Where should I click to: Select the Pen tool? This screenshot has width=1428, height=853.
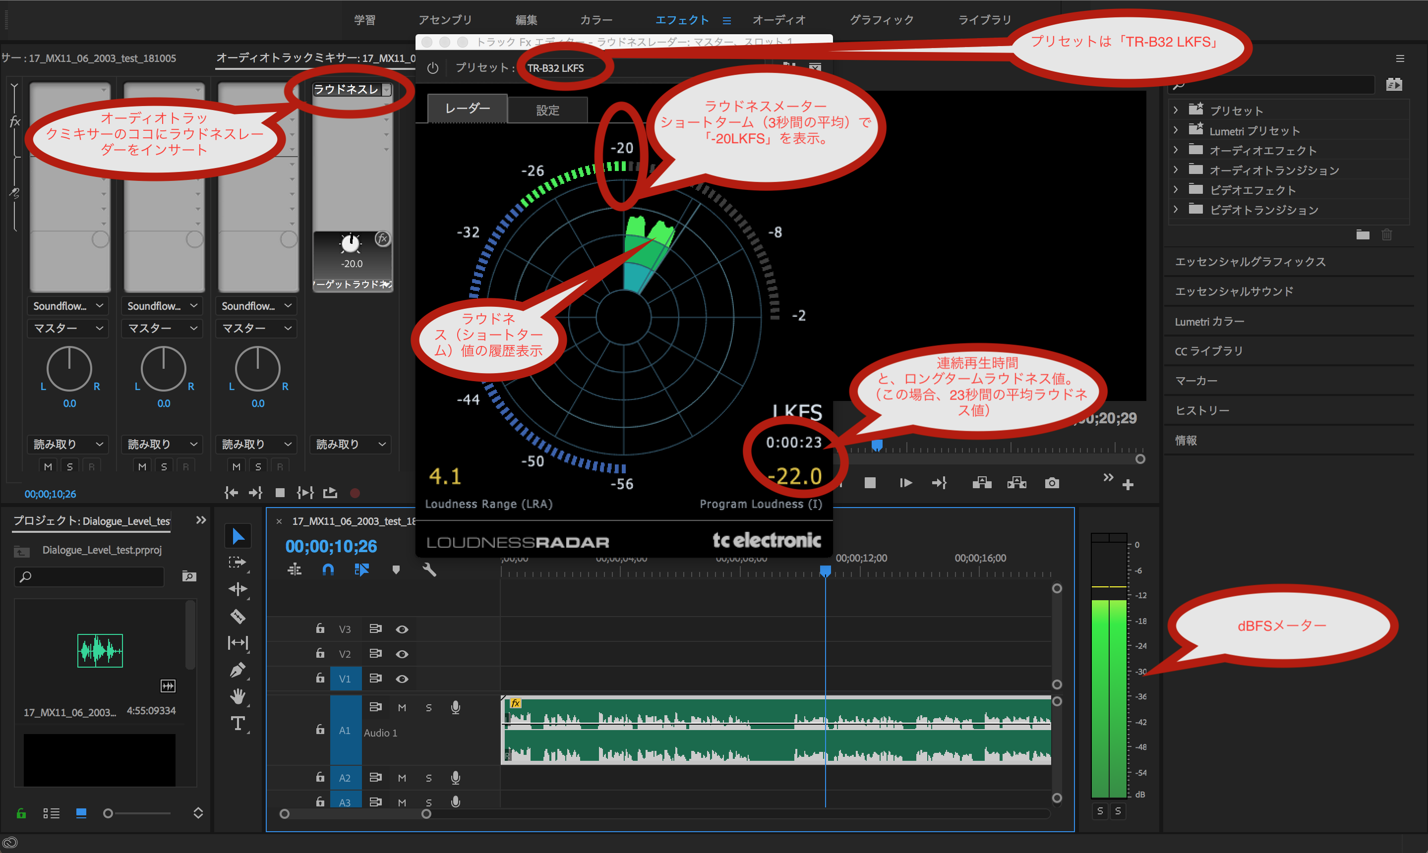pyautogui.click(x=238, y=670)
